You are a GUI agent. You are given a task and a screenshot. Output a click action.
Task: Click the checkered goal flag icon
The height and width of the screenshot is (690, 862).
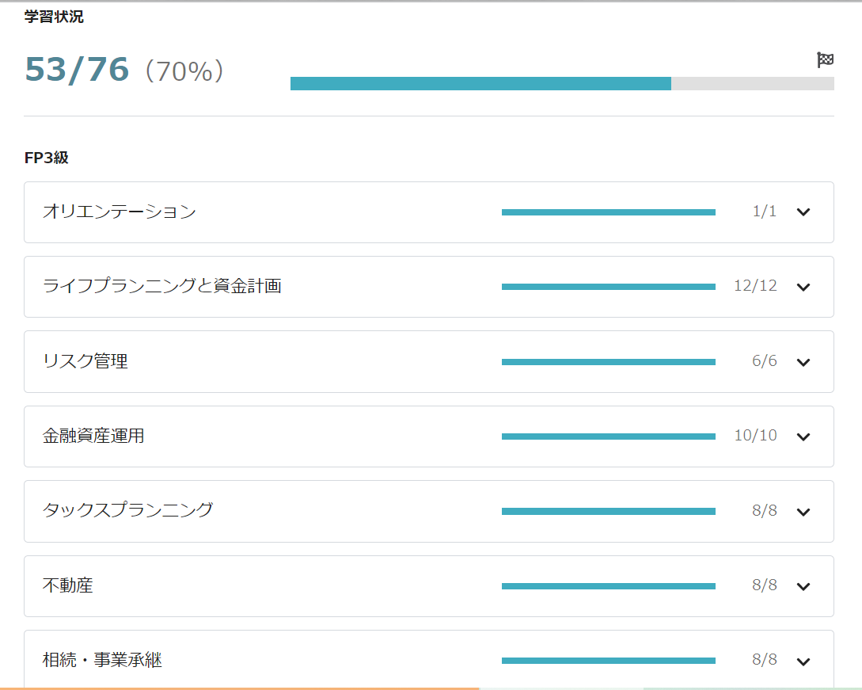[x=825, y=60]
